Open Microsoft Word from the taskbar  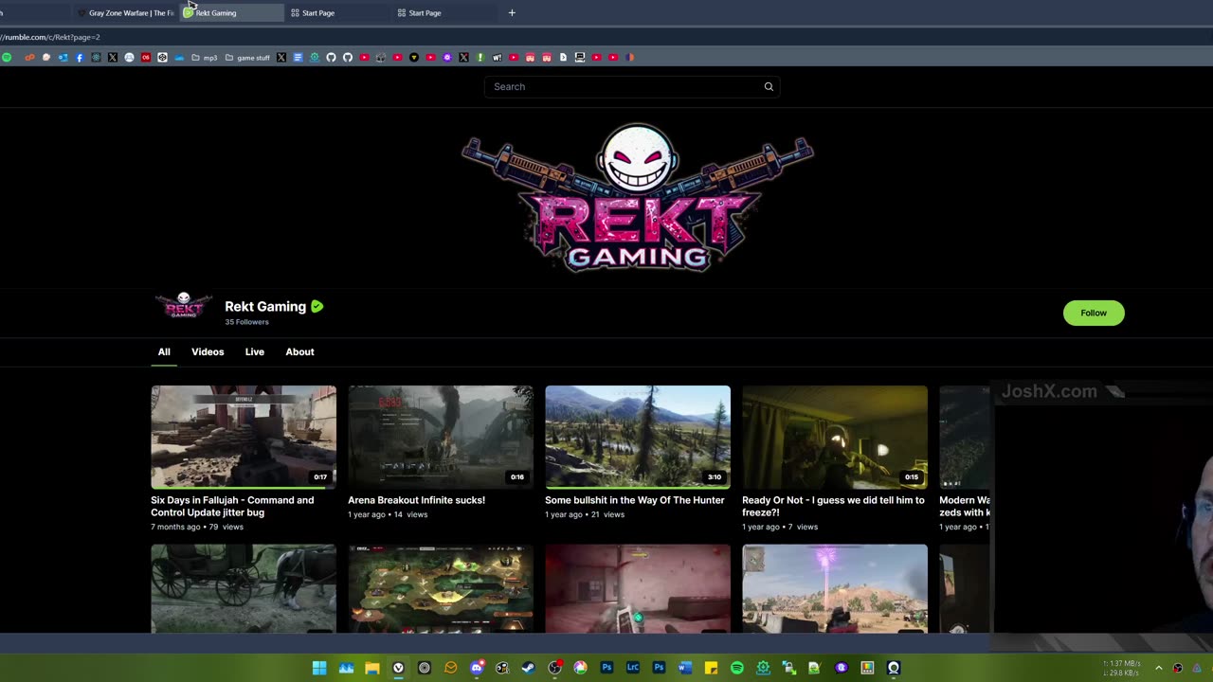click(x=684, y=668)
